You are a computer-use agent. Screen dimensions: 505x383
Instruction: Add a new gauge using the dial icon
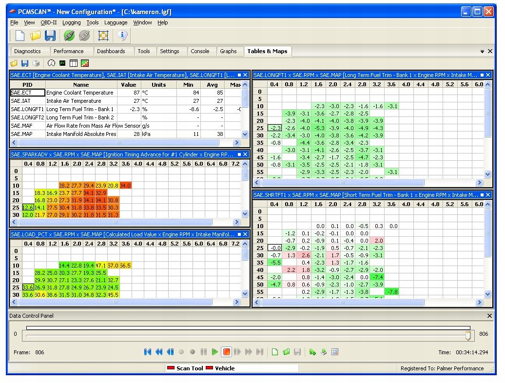51,63
